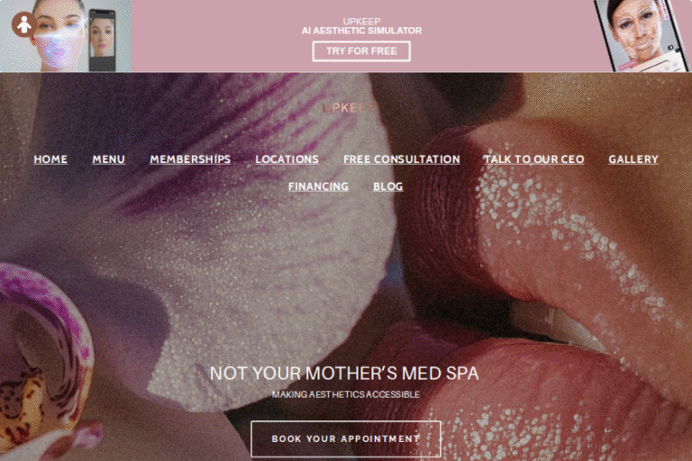Click the UPKEEP logo text

(x=349, y=108)
